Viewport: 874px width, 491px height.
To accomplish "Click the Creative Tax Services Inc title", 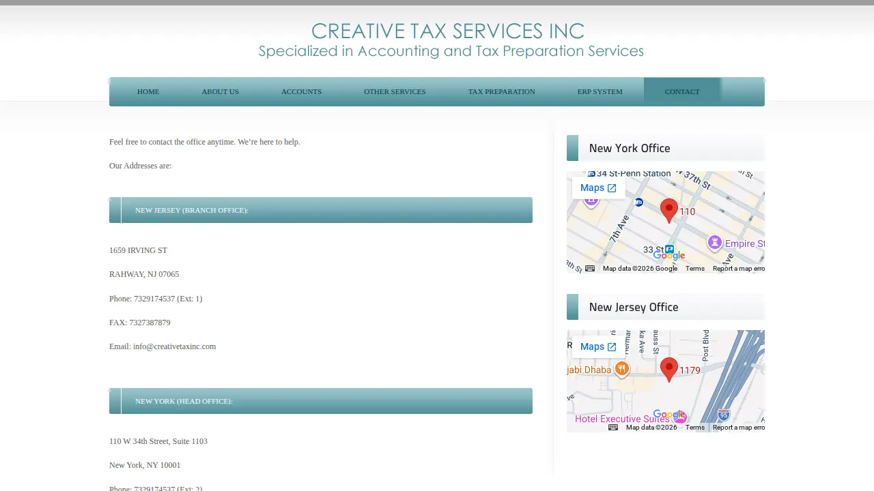I will click(448, 31).
